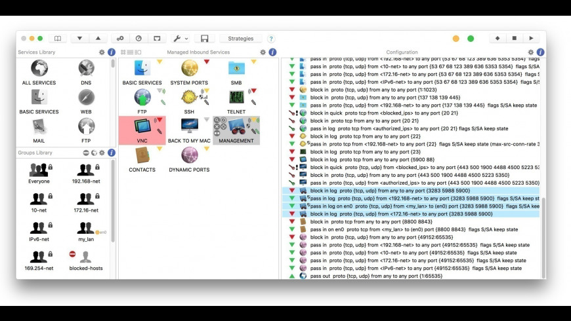Open the gears icon in the toolbar
Image resolution: width=571 pixels, height=321 pixels.
tap(120, 39)
